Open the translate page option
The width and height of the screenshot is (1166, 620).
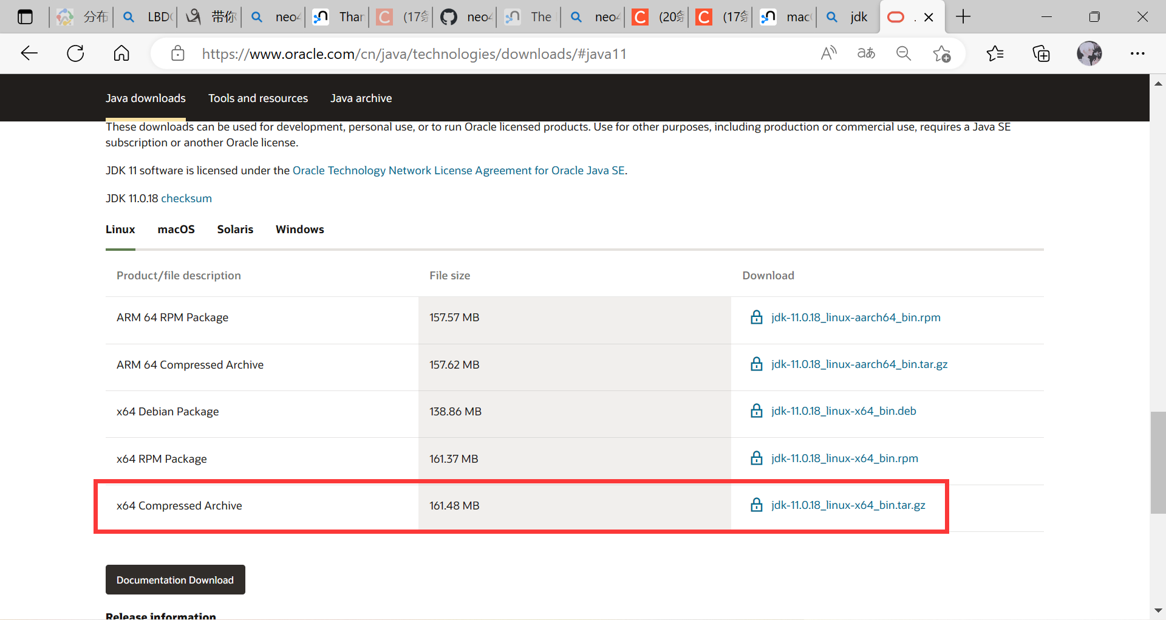(866, 53)
